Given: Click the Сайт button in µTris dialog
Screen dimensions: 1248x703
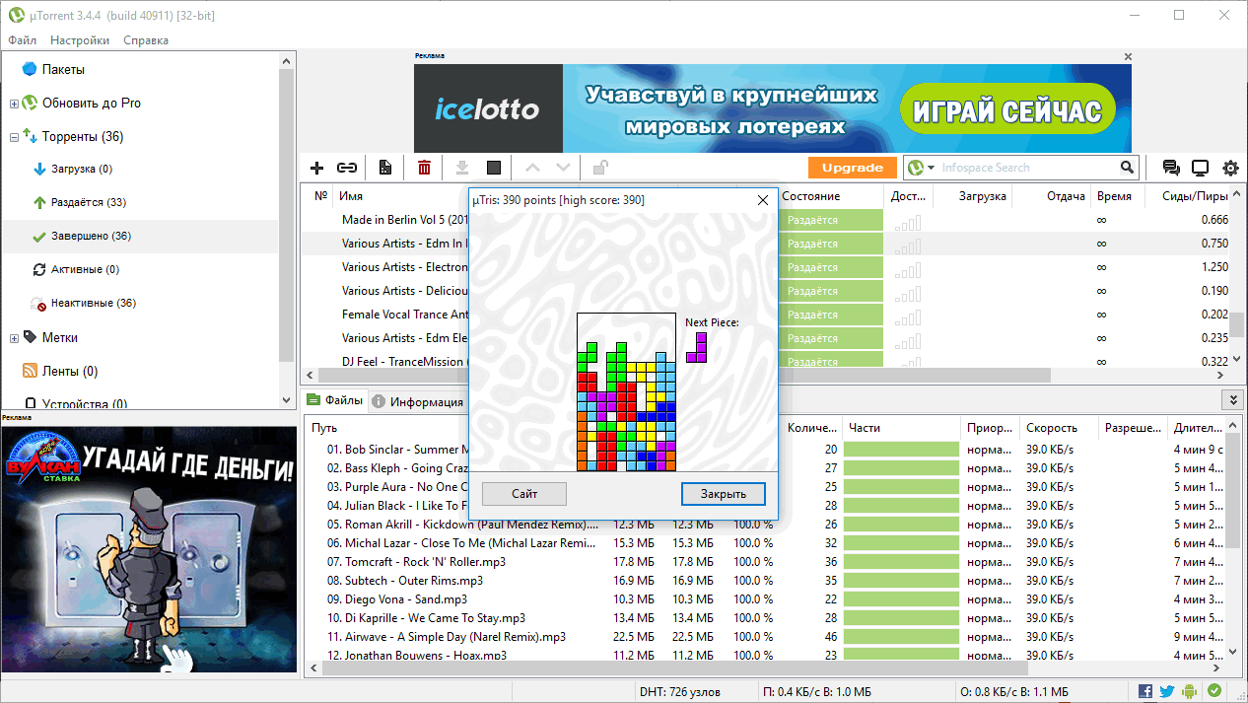Looking at the screenshot, I should pos(524,493).
